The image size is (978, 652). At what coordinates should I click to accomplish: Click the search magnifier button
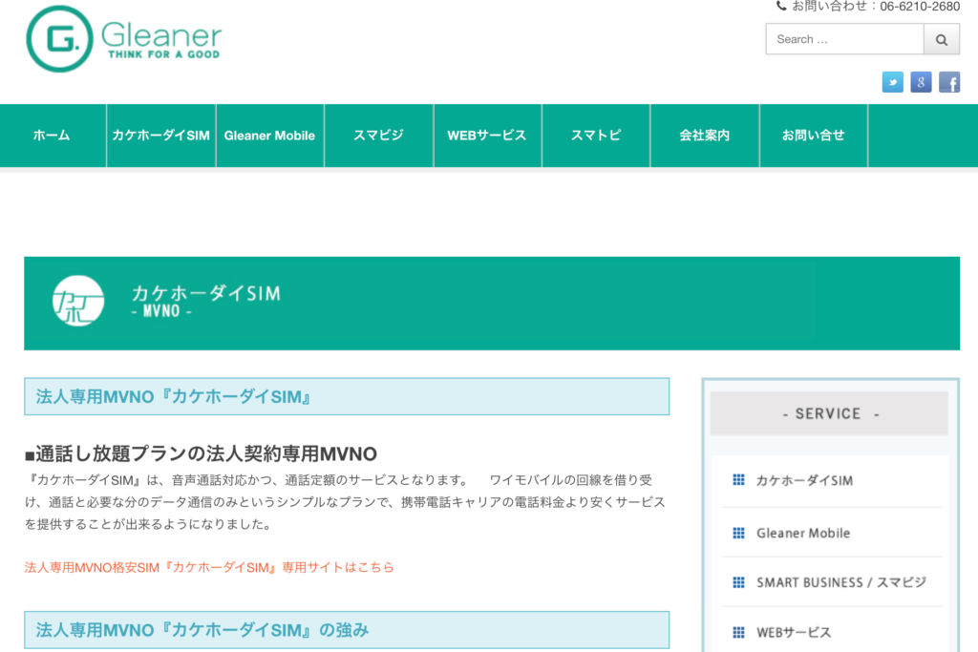point(941,39)
